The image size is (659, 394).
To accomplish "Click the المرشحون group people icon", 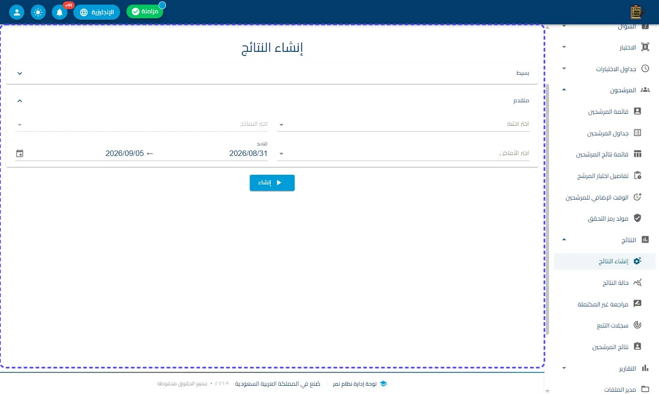I will [x=645, y=90].
